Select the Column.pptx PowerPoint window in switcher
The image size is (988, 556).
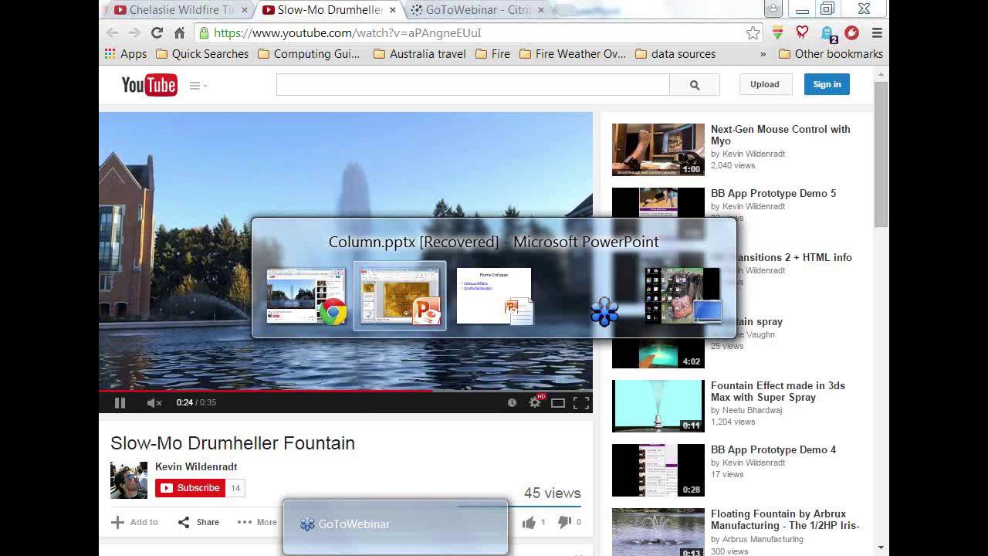400,296
